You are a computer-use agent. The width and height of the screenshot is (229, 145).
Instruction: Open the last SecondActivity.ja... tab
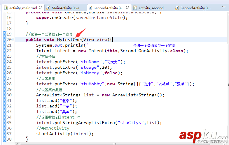point(196,8)
